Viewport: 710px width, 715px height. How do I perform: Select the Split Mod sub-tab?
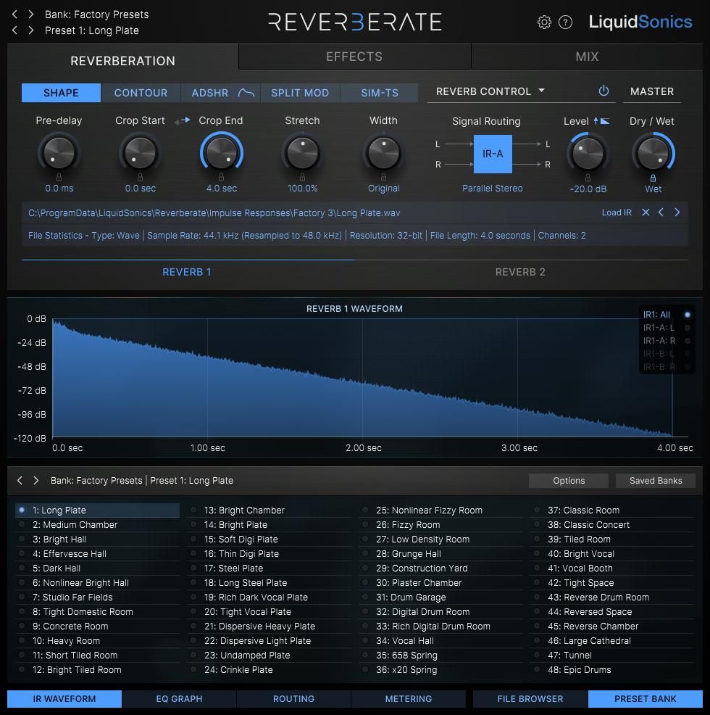[x=300, y=93]
